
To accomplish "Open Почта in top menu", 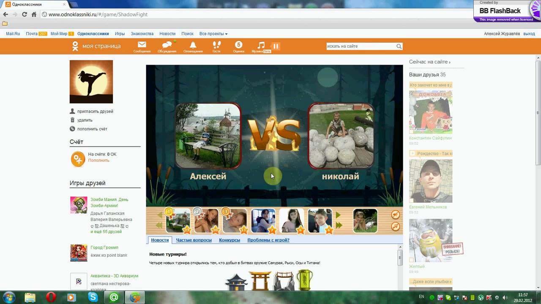I will pyautogui.click(x=32, y=34).
